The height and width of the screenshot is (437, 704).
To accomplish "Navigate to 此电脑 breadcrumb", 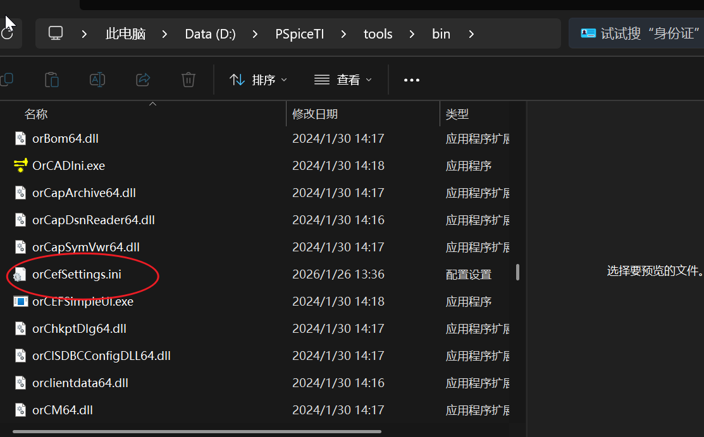I will point(125,34).
